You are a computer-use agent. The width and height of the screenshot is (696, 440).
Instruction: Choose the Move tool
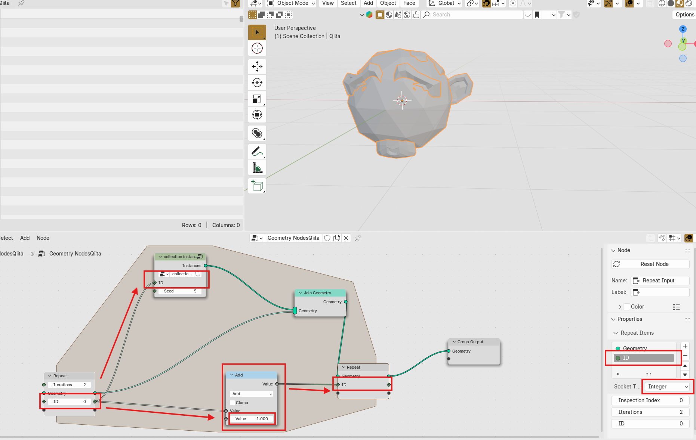[257, 67]
